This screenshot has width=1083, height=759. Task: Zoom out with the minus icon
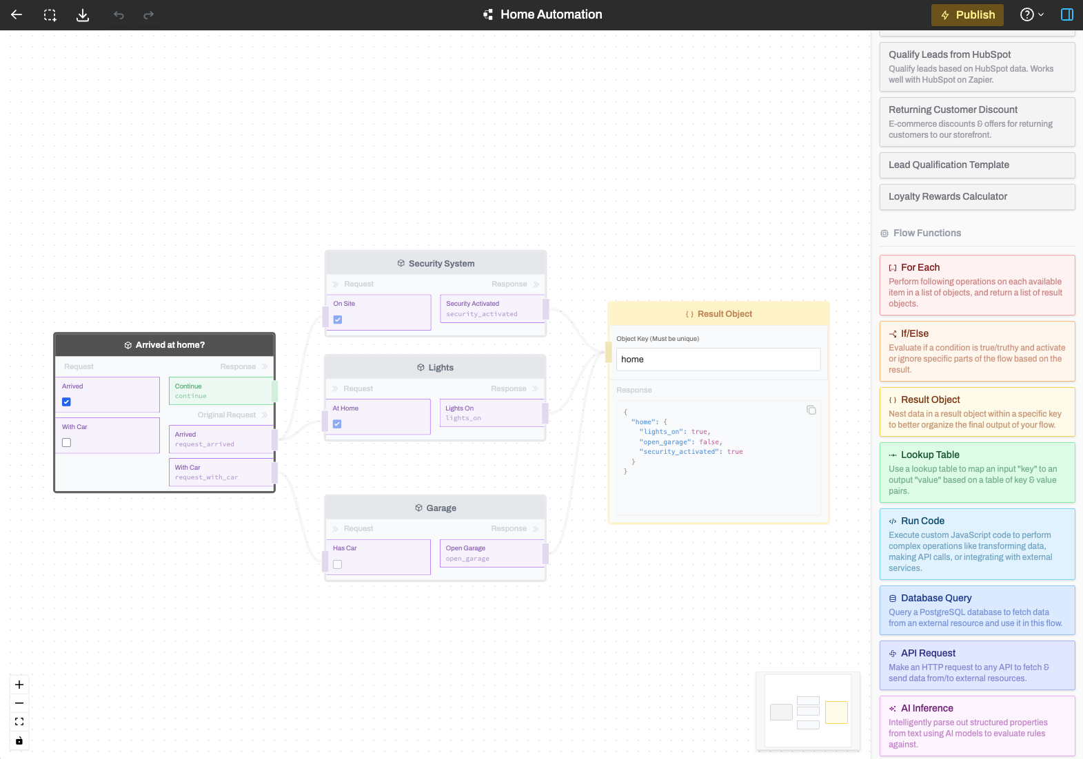[x=19, y=703]
